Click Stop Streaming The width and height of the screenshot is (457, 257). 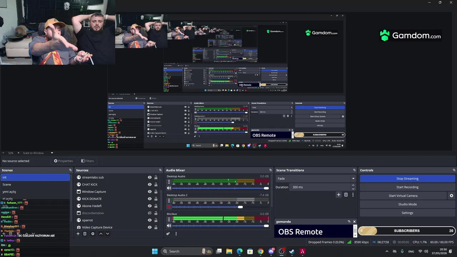click(x=407, y=178)
